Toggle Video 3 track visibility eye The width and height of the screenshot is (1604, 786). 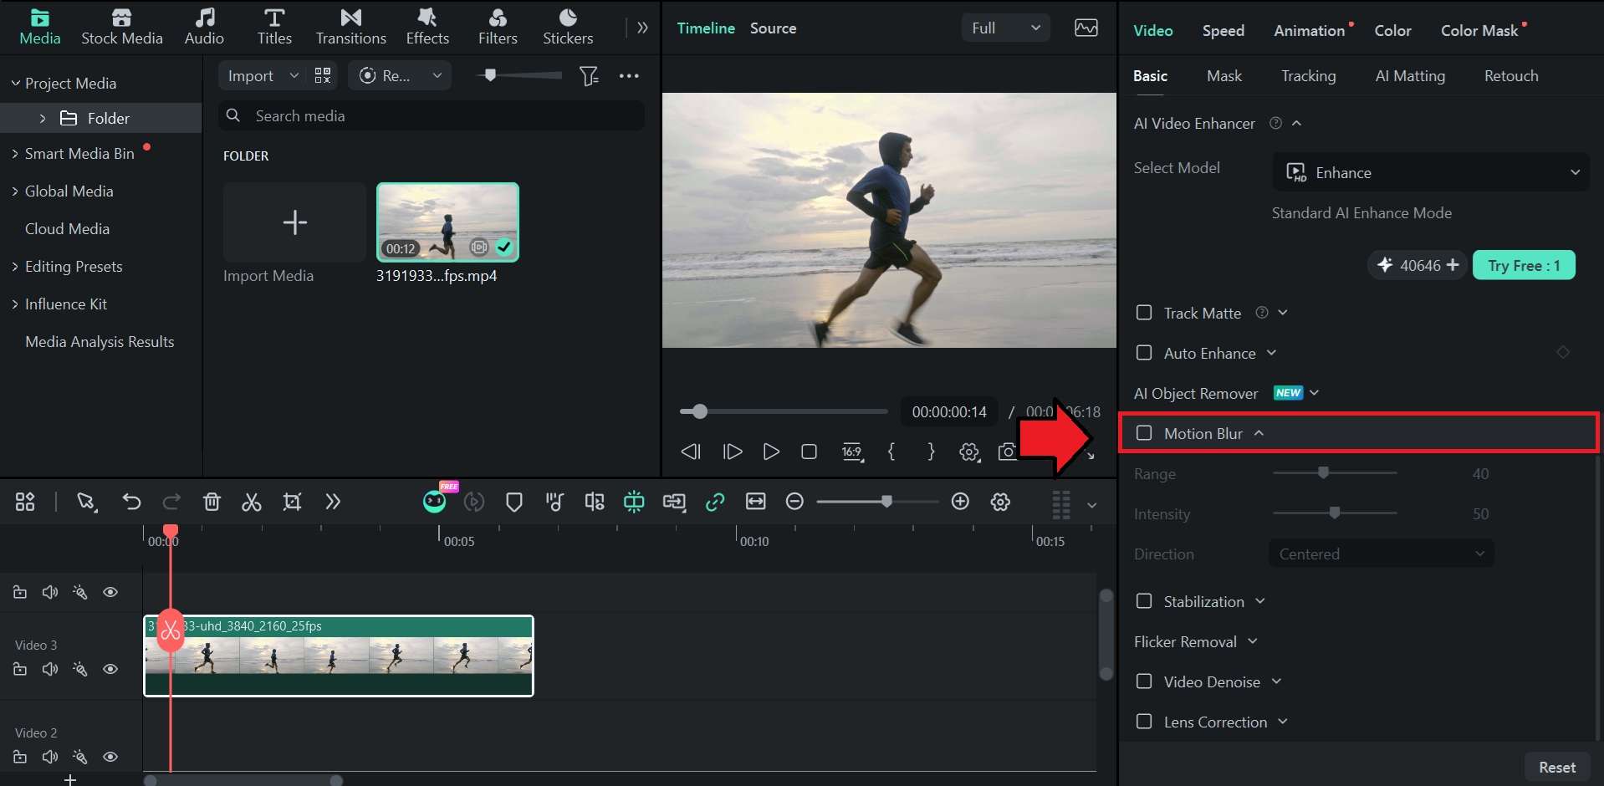tap(110, 669)
